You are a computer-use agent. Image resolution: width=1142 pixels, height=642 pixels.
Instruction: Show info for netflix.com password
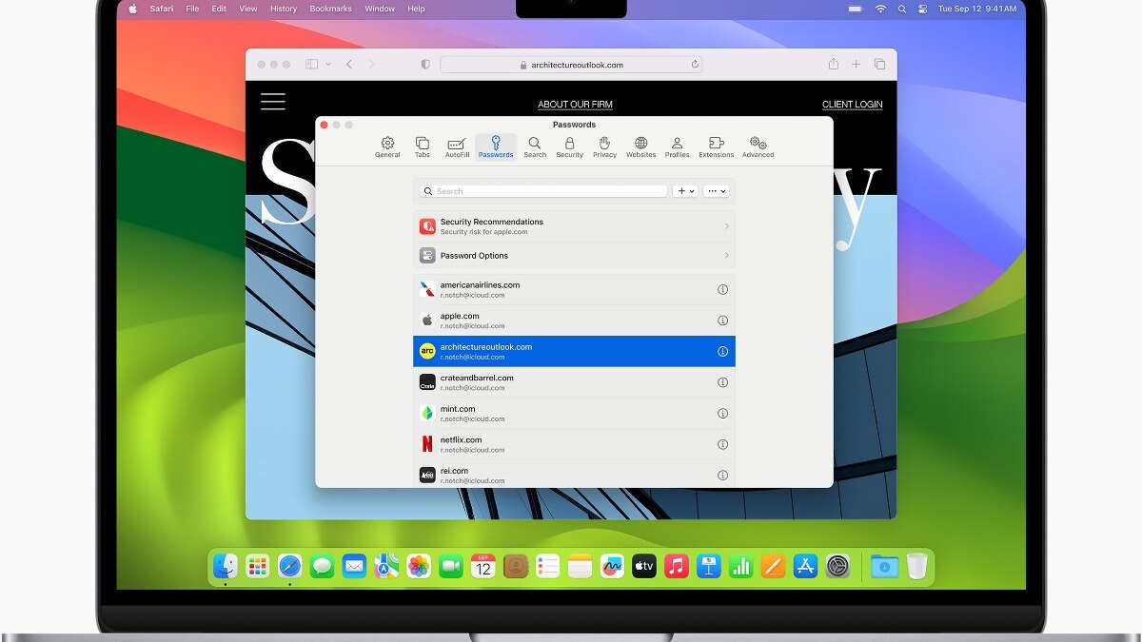(722, 444)
